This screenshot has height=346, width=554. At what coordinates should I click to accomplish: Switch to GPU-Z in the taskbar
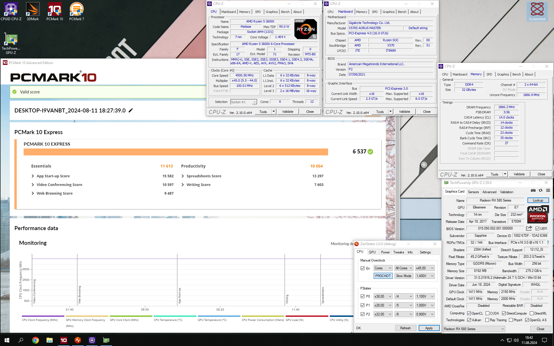tap(106, 340)
